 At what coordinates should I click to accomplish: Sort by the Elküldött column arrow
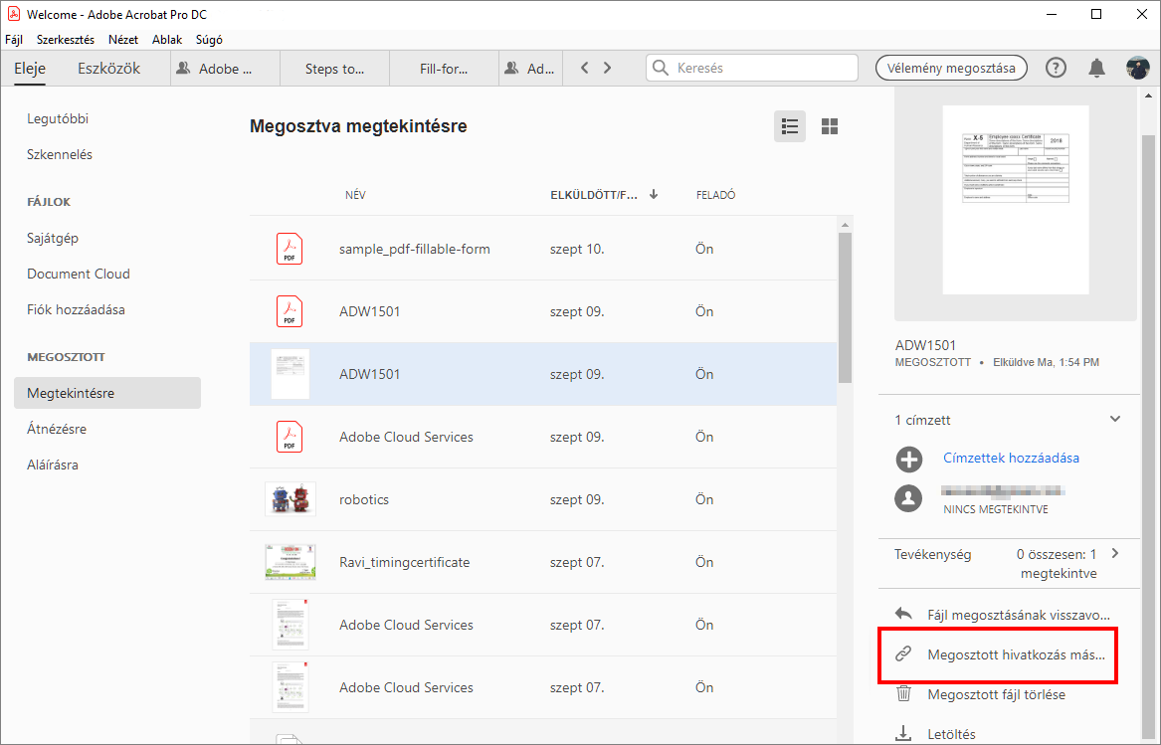pos(654,195)
